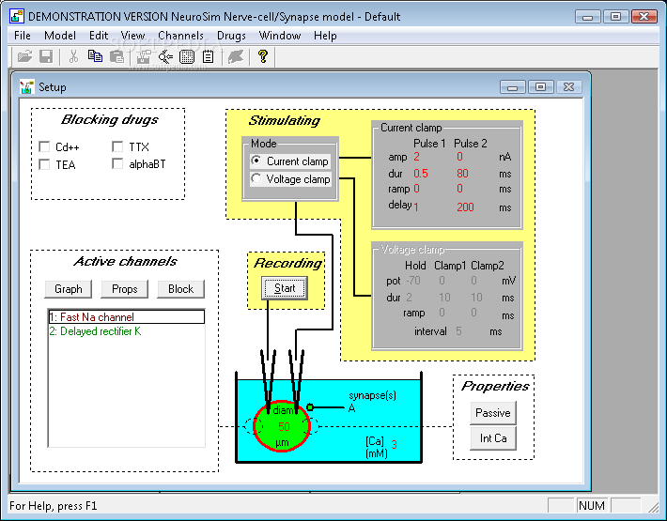Image resolution: width=667 pixels, height=521 pixels.
Task: Click the Paste clipboard toolbar icon
Action: [116, 56]
